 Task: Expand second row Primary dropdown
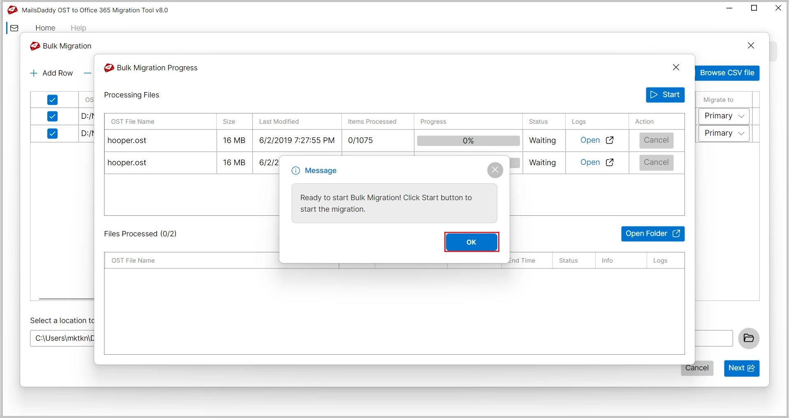point(724,134)
